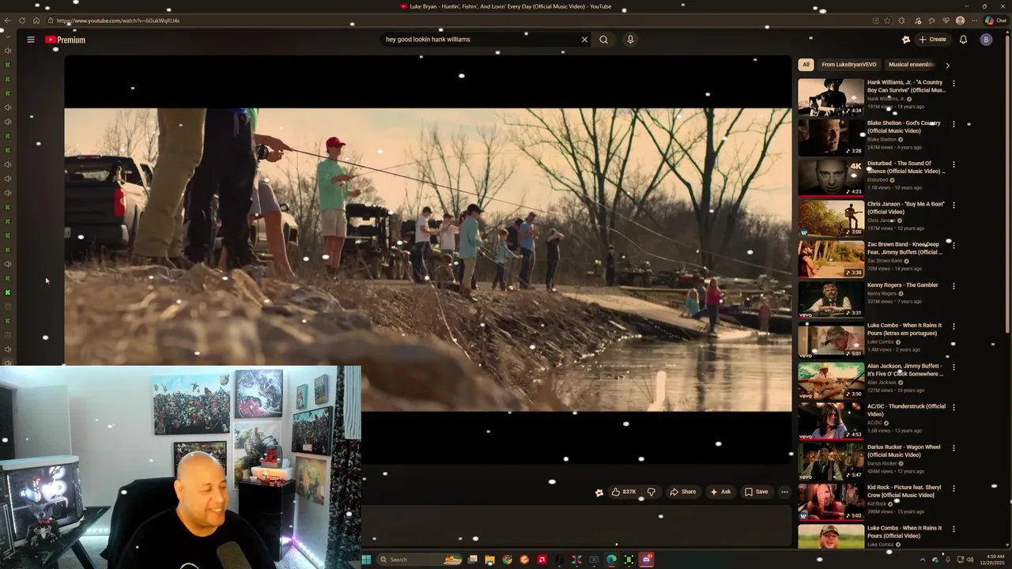
Task: Open options for A Country Boy Can Survive
Action: pos(953,83)
